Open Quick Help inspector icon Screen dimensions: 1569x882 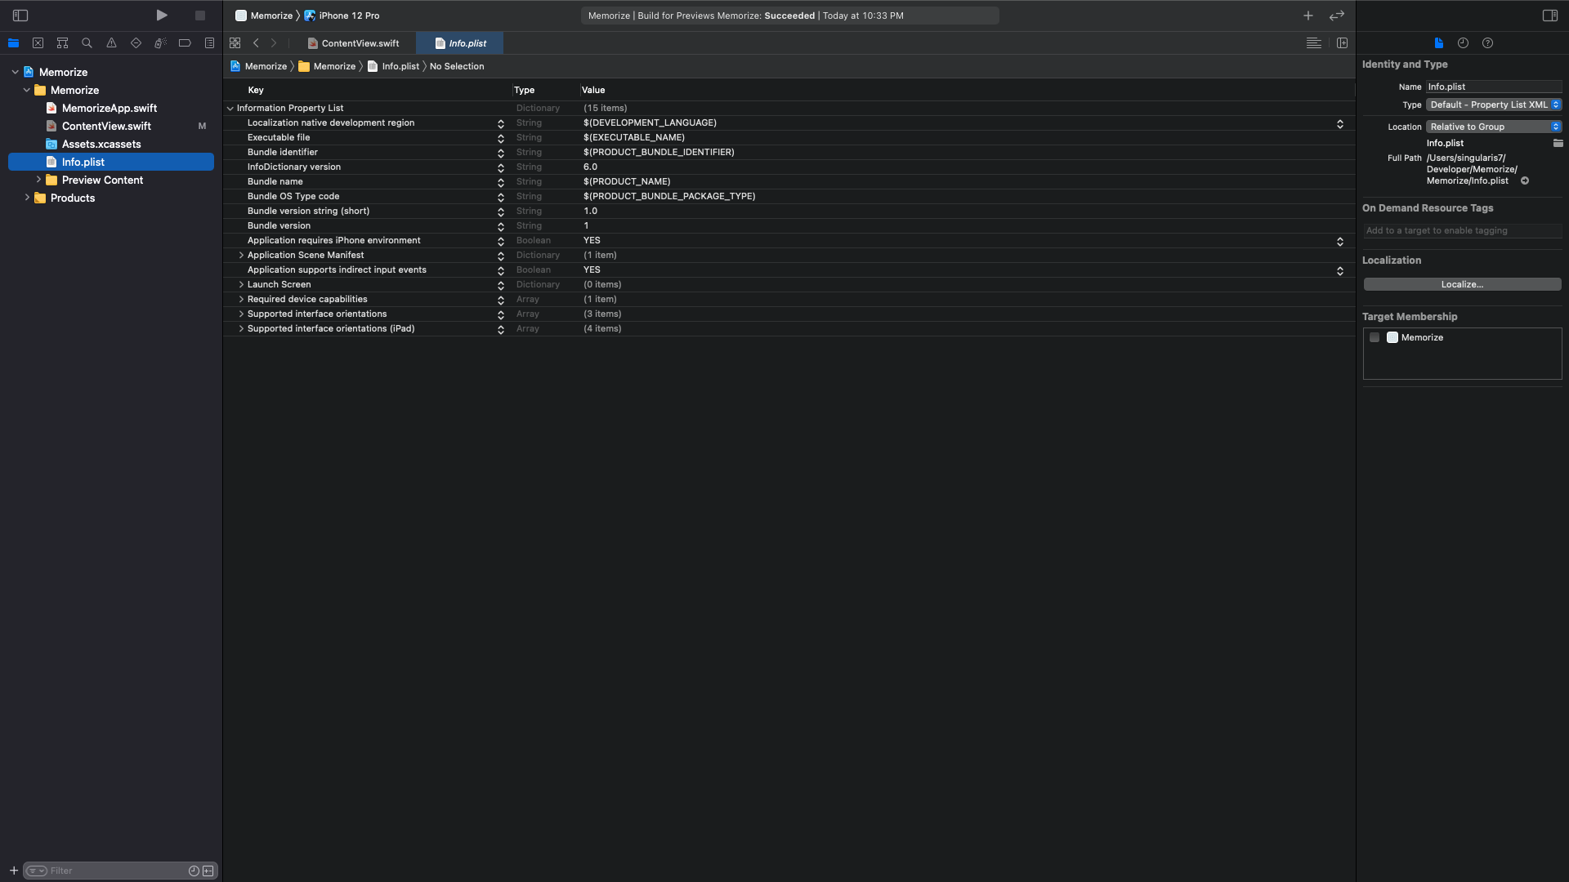click(x=1487, y=43)
